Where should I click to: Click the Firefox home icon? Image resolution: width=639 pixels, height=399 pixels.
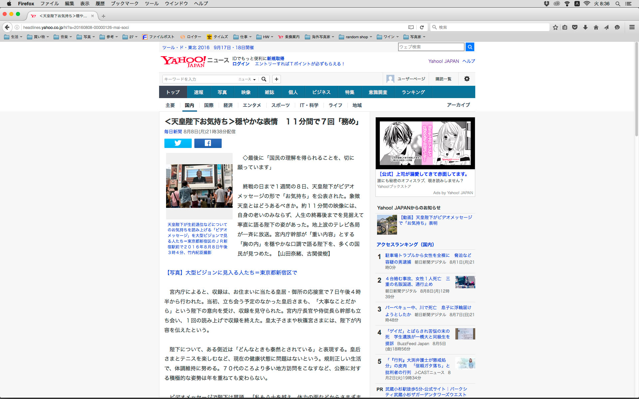[596, 27]
